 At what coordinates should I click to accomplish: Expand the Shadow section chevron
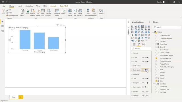pos(132,96)
